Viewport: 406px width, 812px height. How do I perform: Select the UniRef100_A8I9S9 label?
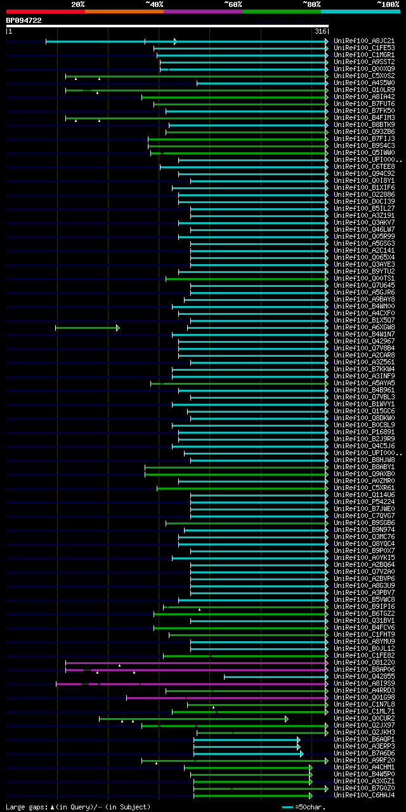coord(364,684)
